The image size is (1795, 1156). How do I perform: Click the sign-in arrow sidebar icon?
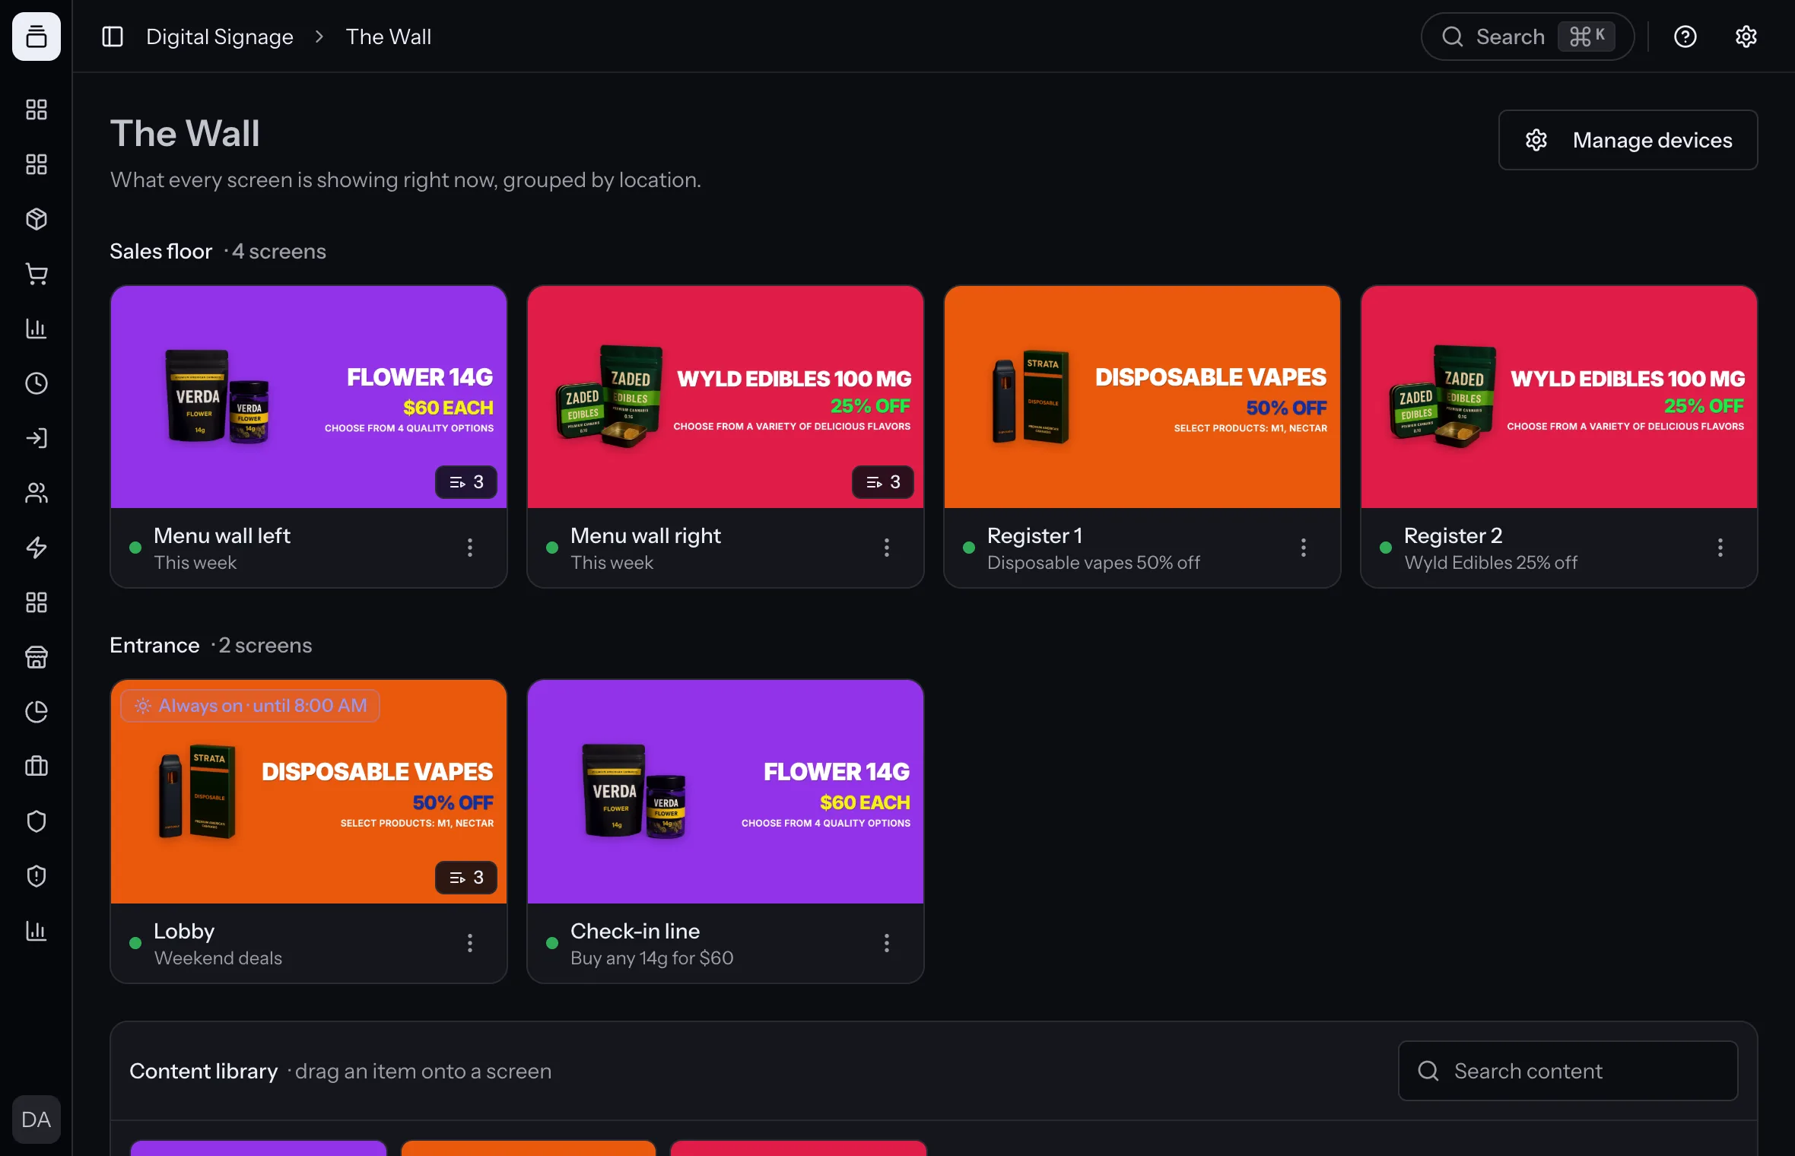(x=37, y=438)
